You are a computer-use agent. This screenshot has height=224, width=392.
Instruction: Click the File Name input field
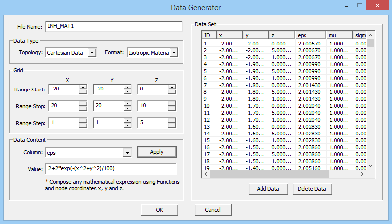(x=114, y=26)
